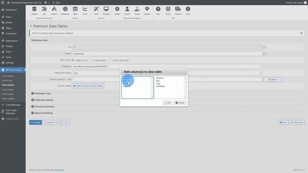This screenshot has width=308, height=173.
Task: Select the Table or view radio button
Action: (73, 60)
